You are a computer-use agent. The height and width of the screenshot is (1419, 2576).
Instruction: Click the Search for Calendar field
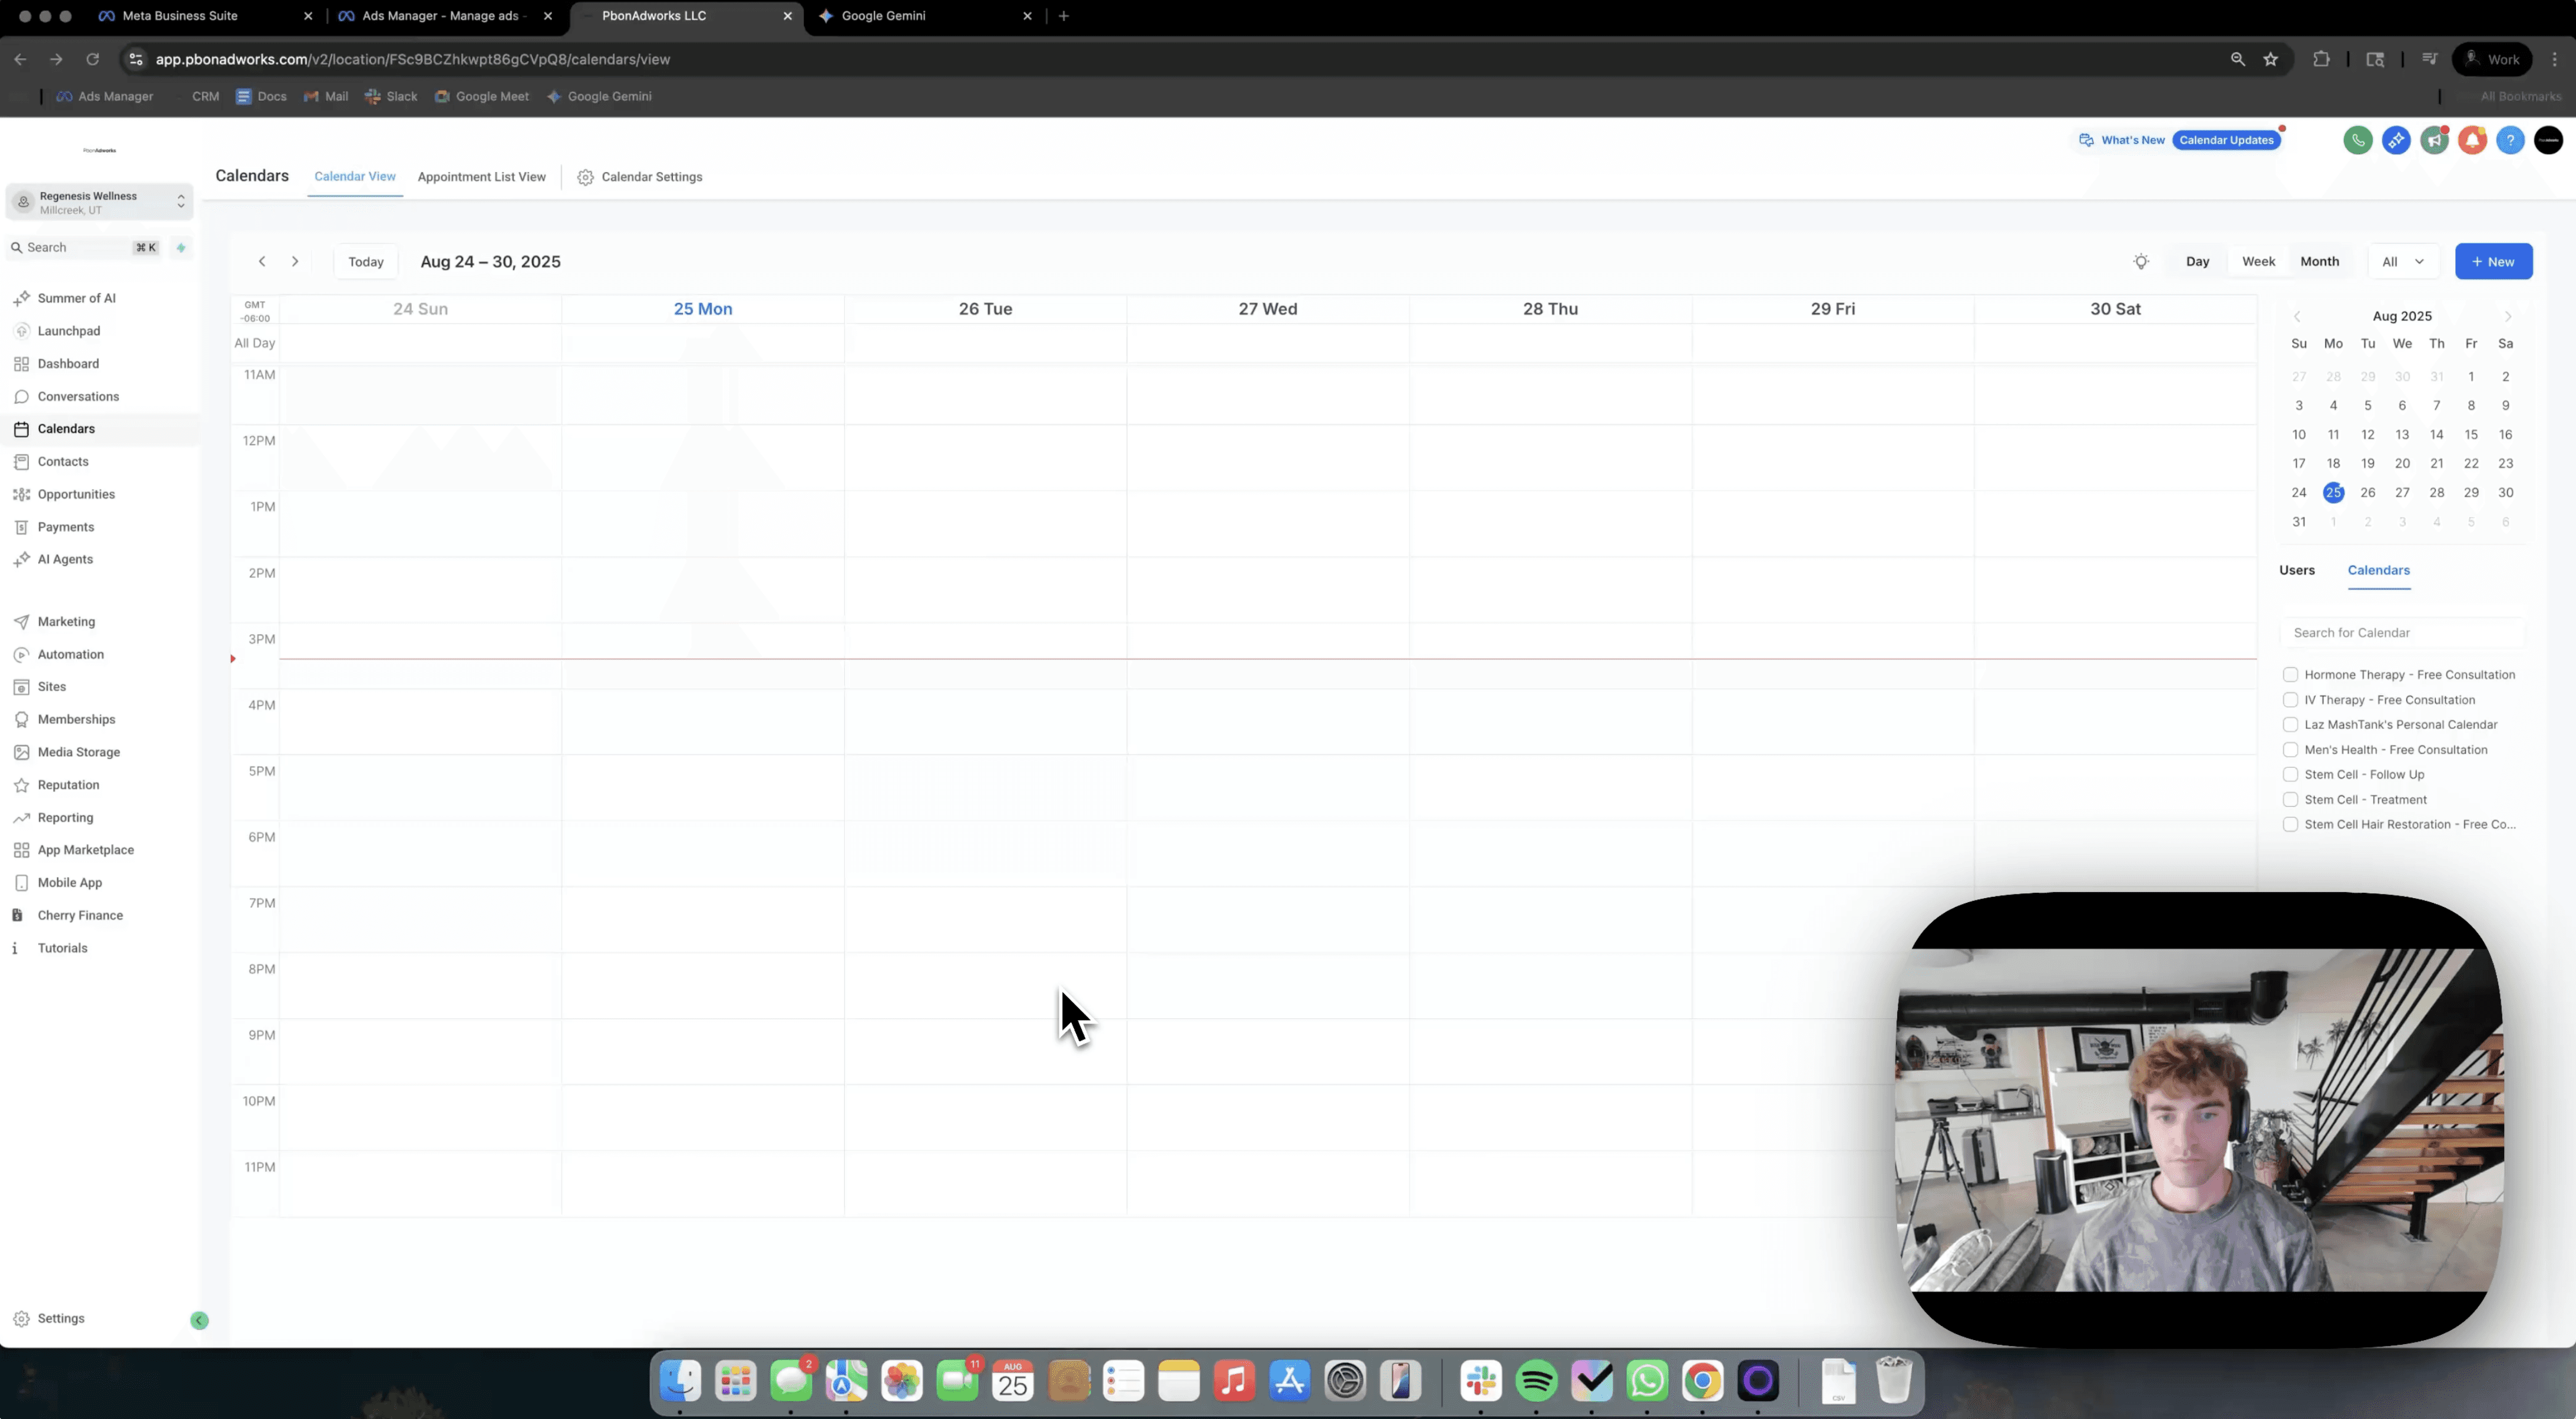(x=2400, y=633)
